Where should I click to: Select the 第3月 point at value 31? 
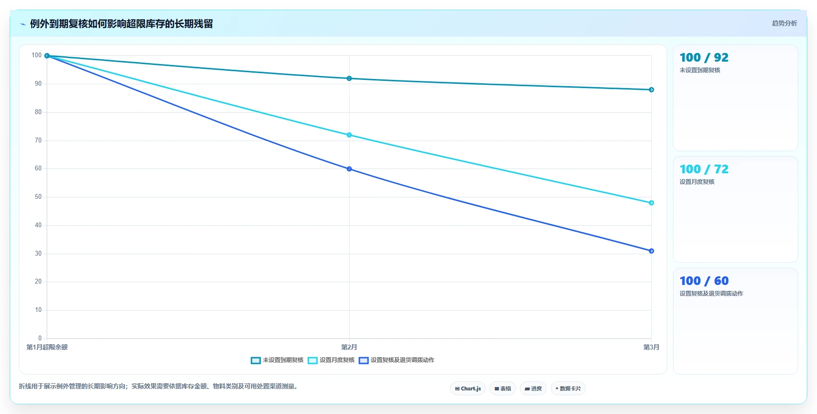[x=651, y=251]
